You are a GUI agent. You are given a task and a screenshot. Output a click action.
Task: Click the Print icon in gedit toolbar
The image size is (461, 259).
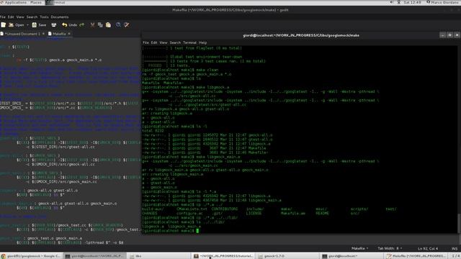coord(54,25)
